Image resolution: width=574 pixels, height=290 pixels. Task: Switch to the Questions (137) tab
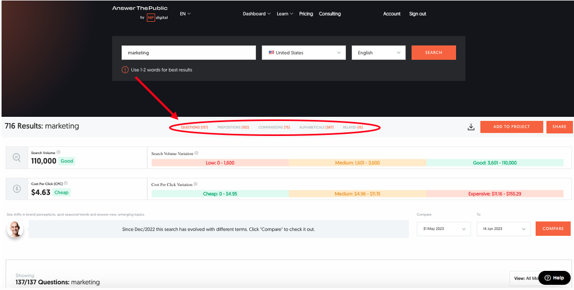(194, 127)
